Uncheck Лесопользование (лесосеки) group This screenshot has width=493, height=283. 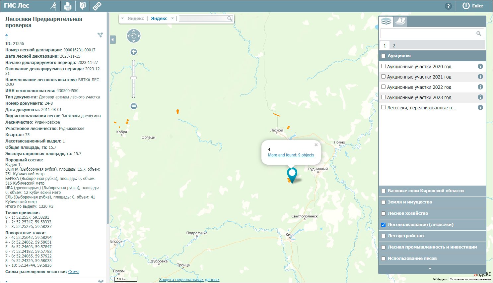384,225
